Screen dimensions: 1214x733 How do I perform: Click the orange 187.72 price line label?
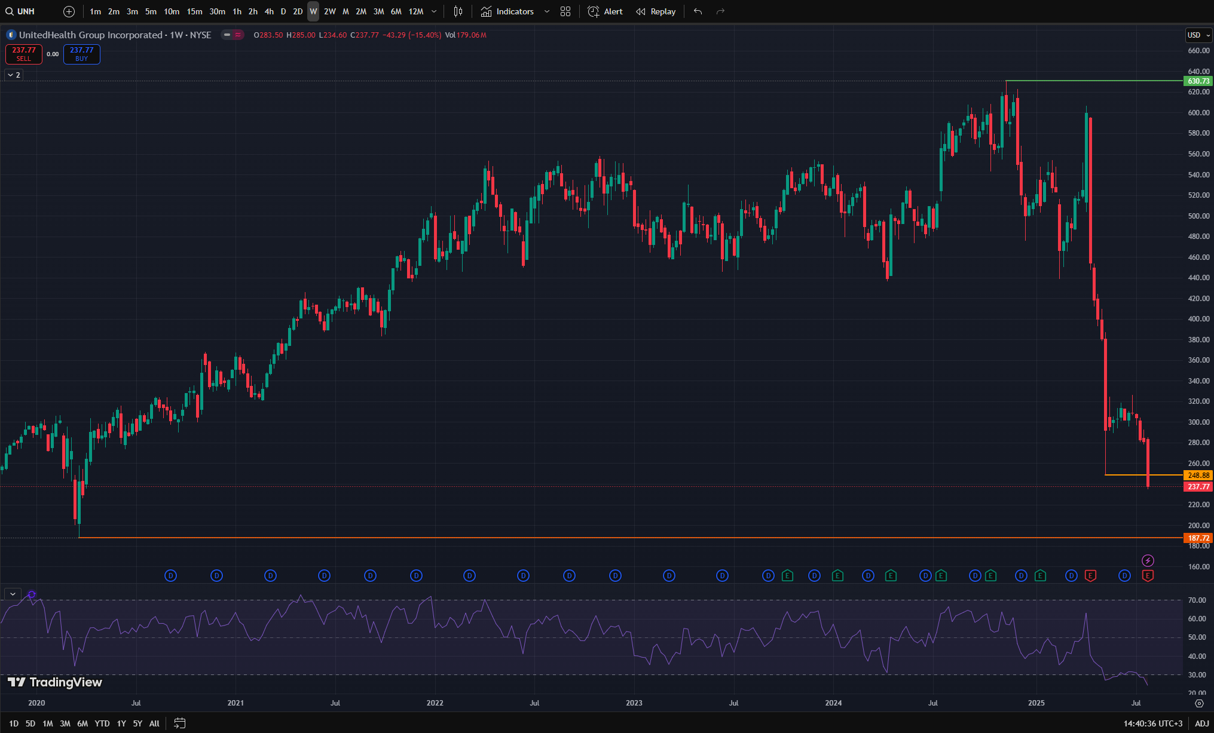pyautogui.click(x=1198, y=538)
